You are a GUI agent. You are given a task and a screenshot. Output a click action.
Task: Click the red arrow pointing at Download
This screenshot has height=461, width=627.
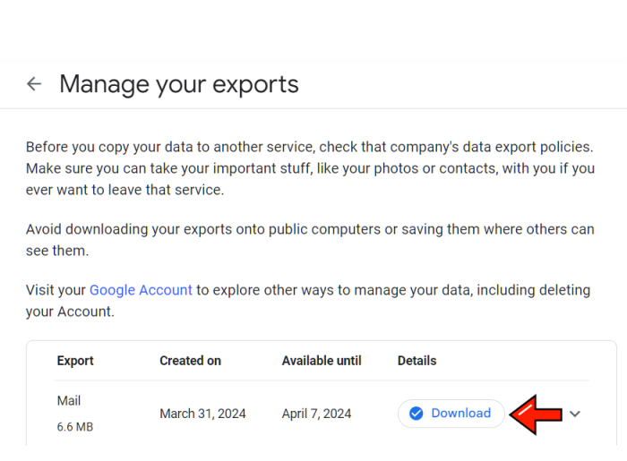[535, 414]
